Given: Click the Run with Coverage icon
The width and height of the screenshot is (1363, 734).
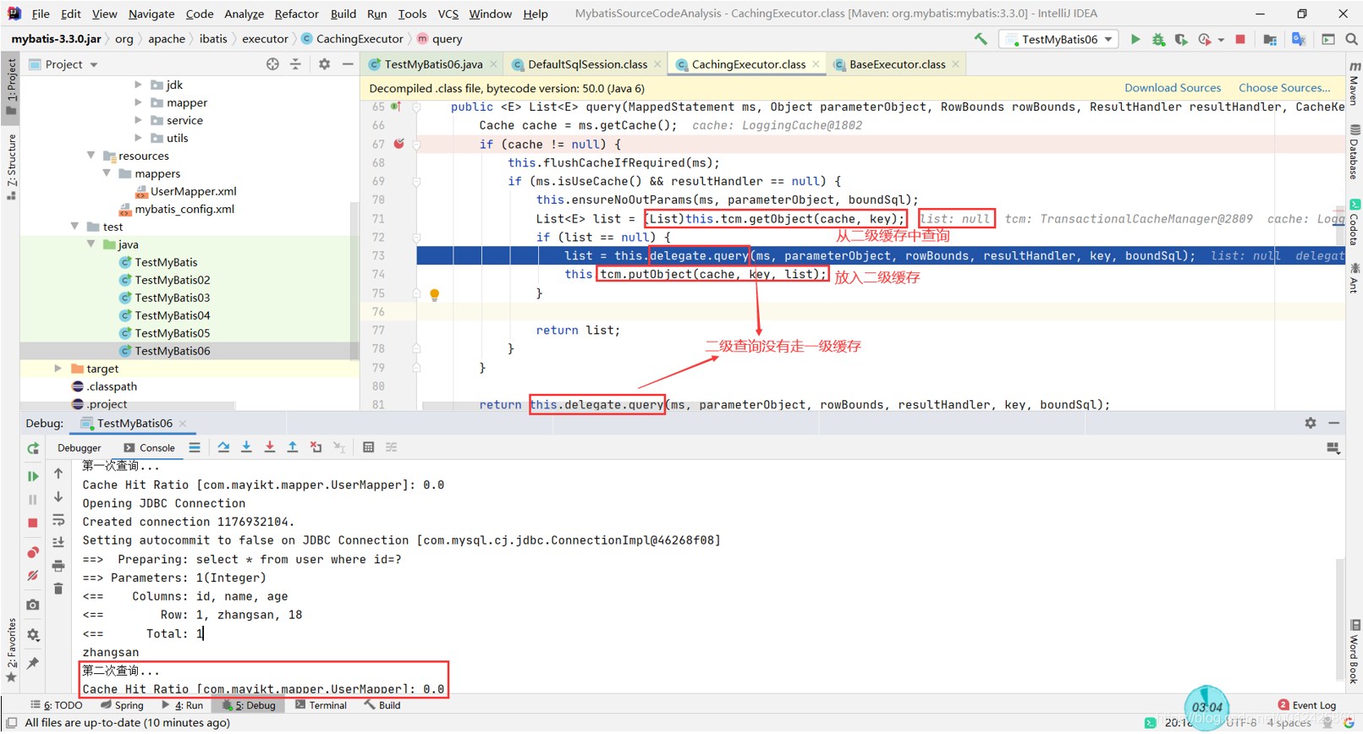Looking at the screenshot, I should click(x=1181, y=39).
